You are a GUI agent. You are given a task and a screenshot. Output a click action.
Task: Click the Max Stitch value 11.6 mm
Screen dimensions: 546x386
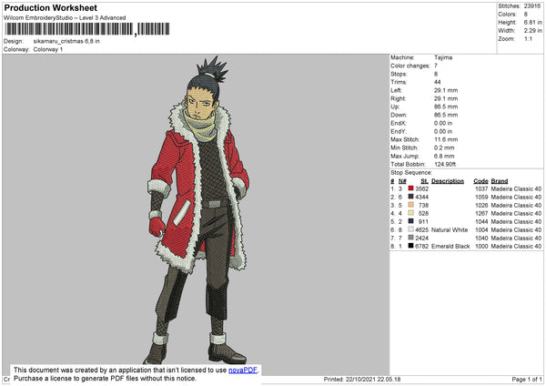(446, 139)
